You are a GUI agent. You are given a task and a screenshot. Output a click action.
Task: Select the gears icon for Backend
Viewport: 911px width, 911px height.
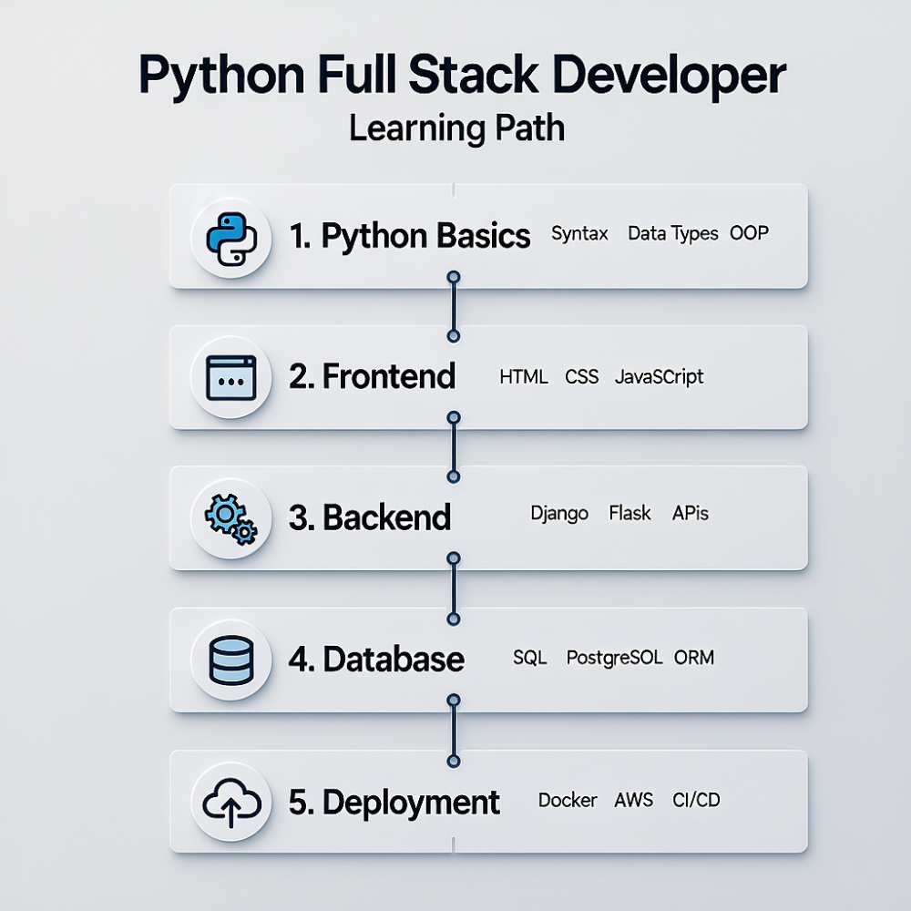click(230, 517)
